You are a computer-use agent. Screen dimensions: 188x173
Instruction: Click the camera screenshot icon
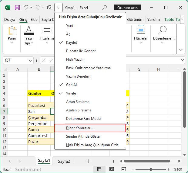click(x=49, y=8)
